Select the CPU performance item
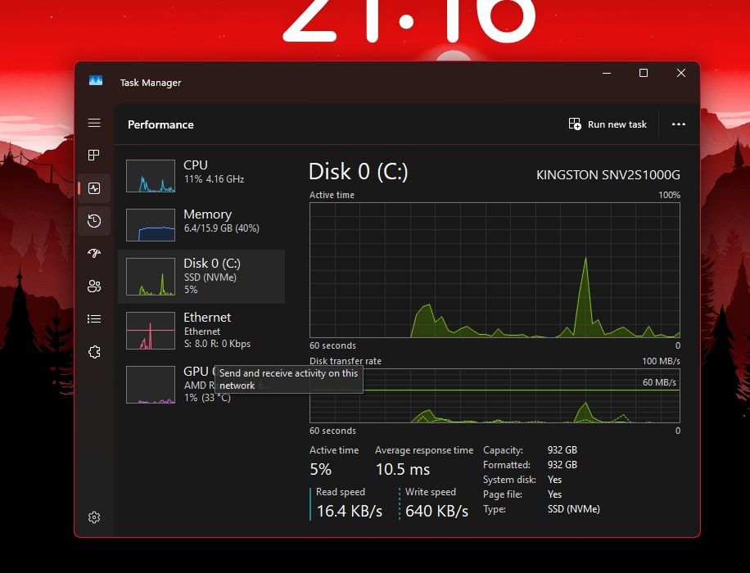Viewport: 750px width, 573px height. (201, 175)
